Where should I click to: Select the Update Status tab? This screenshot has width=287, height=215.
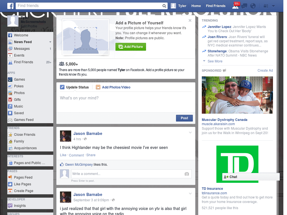(75, 87)
